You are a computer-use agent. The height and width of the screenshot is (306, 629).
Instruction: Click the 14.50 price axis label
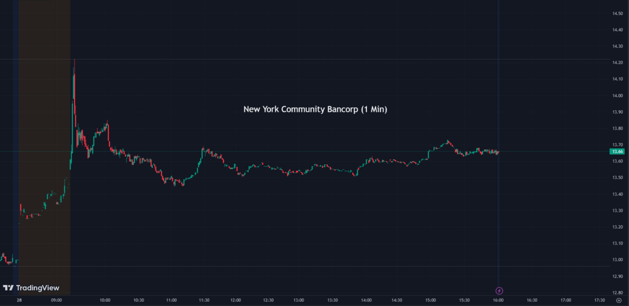(617, 14)
